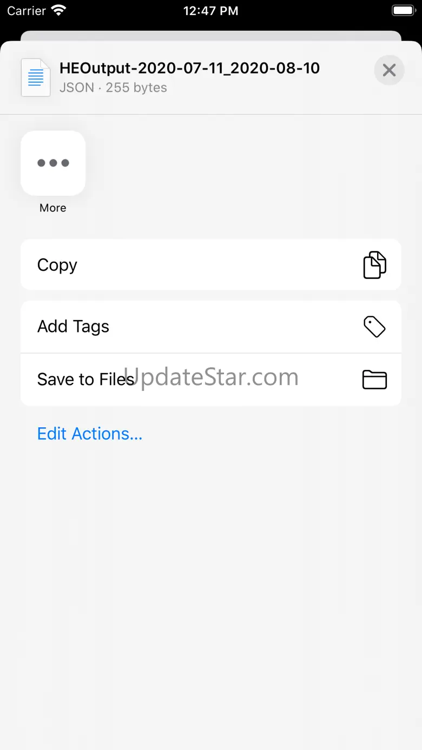Screen dimensions: 422x750
Task: Tap the More three-dots icon
Action: point(53,163)
